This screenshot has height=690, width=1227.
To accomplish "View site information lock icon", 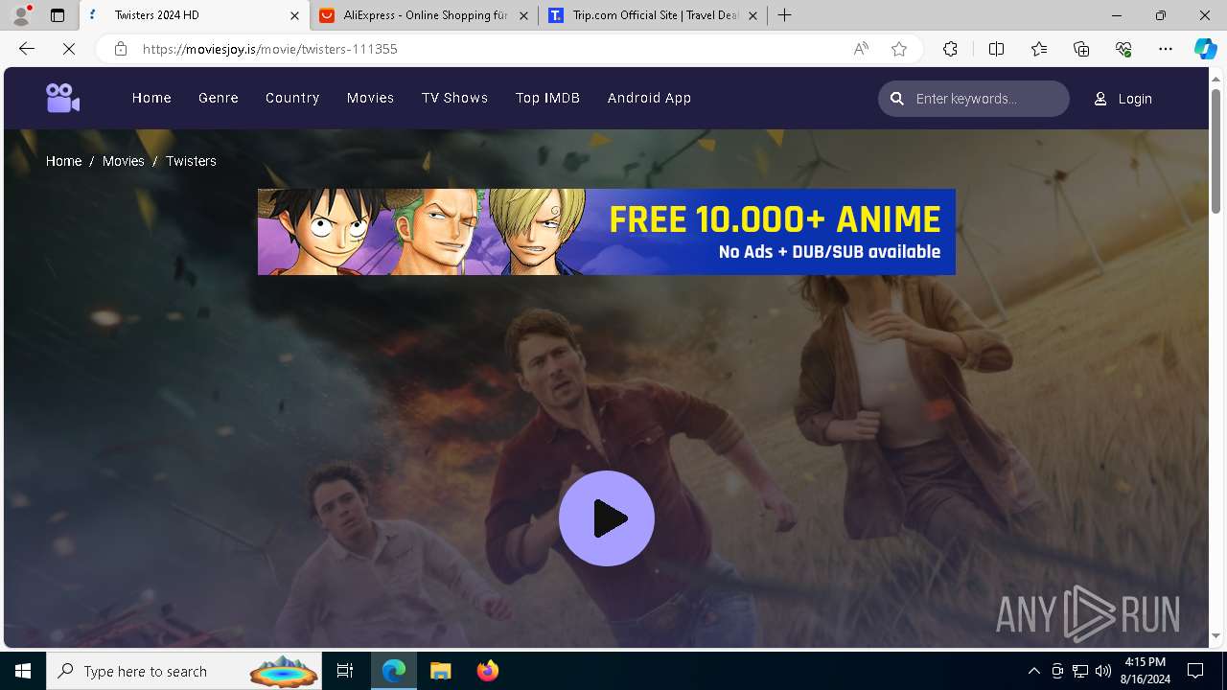I will pos(121,49).
